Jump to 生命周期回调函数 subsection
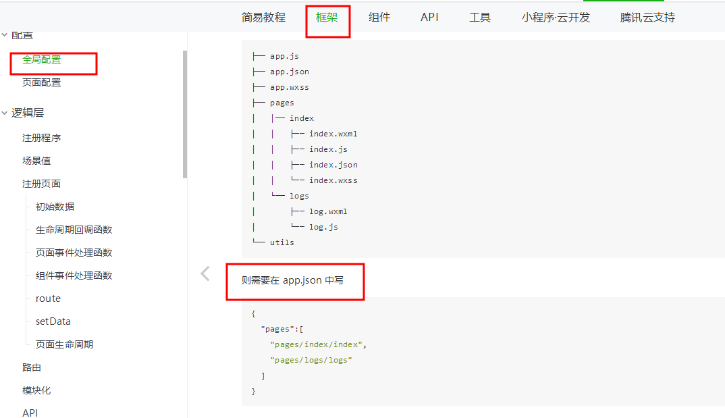 point(74,230)
